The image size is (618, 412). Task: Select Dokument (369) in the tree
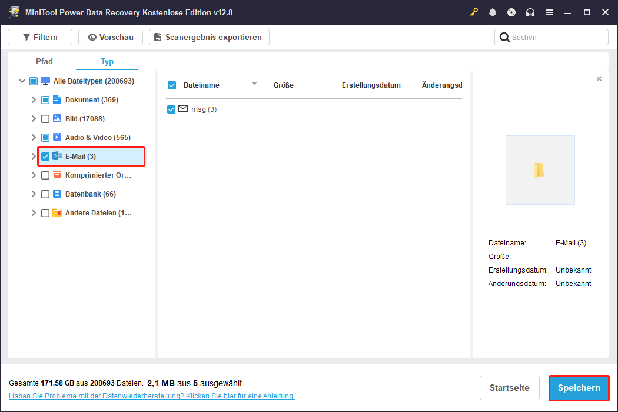(x=91, y=99)
